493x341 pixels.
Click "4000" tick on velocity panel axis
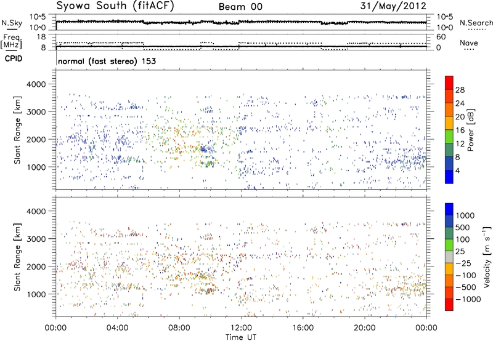(x=36, y=211)
